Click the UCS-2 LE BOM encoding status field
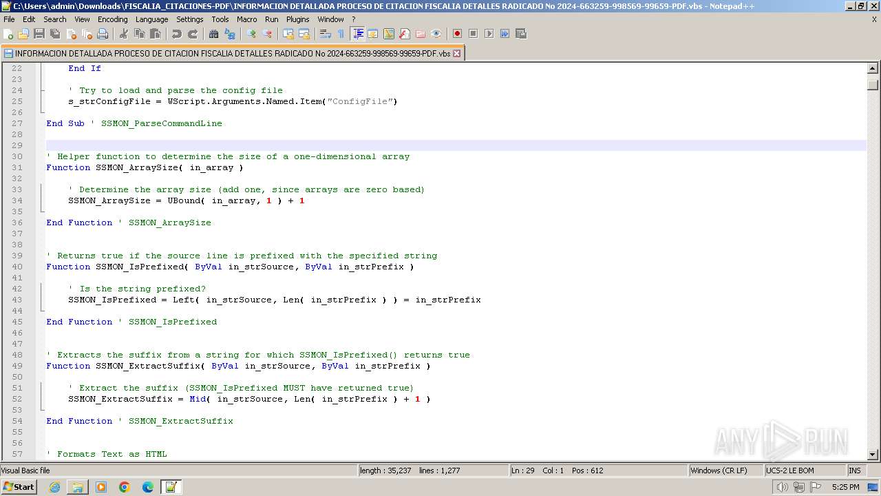 805,471
